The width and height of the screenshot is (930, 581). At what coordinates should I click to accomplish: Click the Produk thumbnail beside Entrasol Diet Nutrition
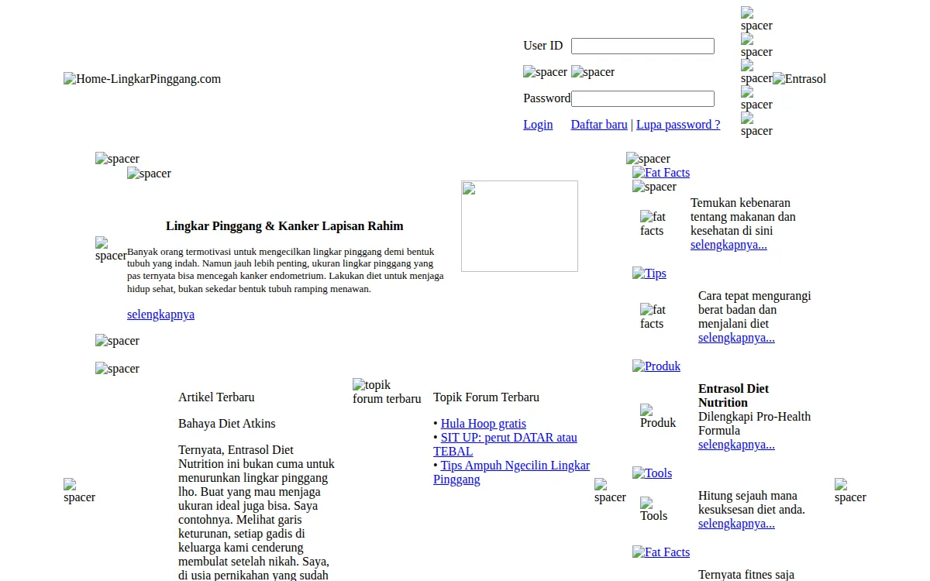[x=658, y=417]
